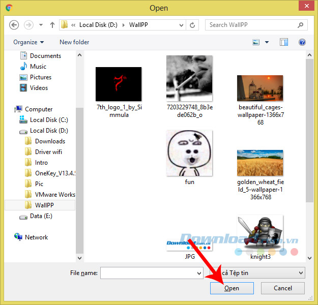This screenshot has width=318, height=305.
Task: Open the File name history dropdown
Action: tap(199, 273)
